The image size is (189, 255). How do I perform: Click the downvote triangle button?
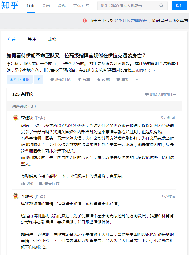(39, 79)
